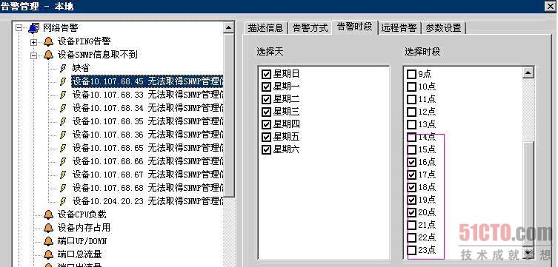Uncheck the 星期六 checkbox

coord(266,149)
